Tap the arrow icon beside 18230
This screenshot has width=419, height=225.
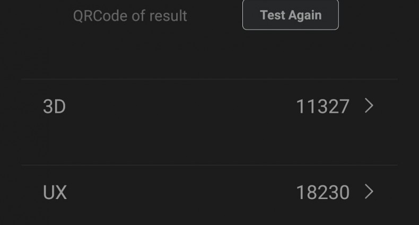[x=369, y=192]
